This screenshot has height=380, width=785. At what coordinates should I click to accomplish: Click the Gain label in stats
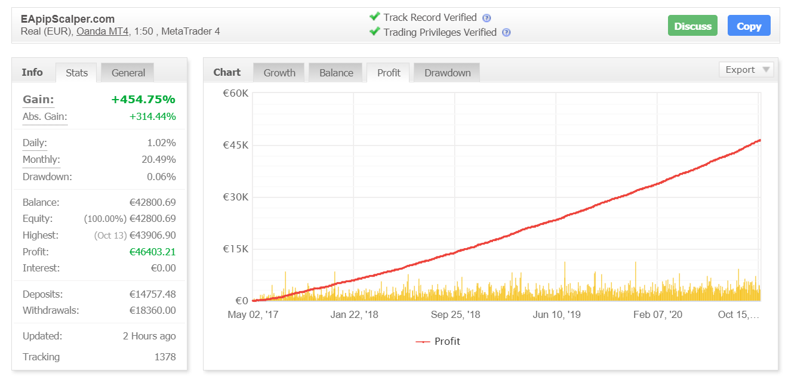click(x=38, y=100)
